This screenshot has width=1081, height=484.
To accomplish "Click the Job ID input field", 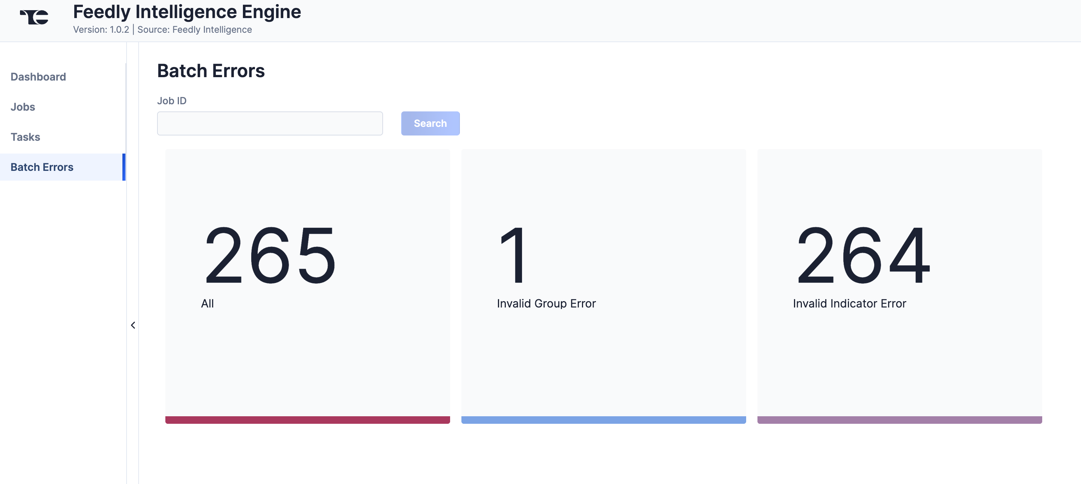I will (269, 123).
